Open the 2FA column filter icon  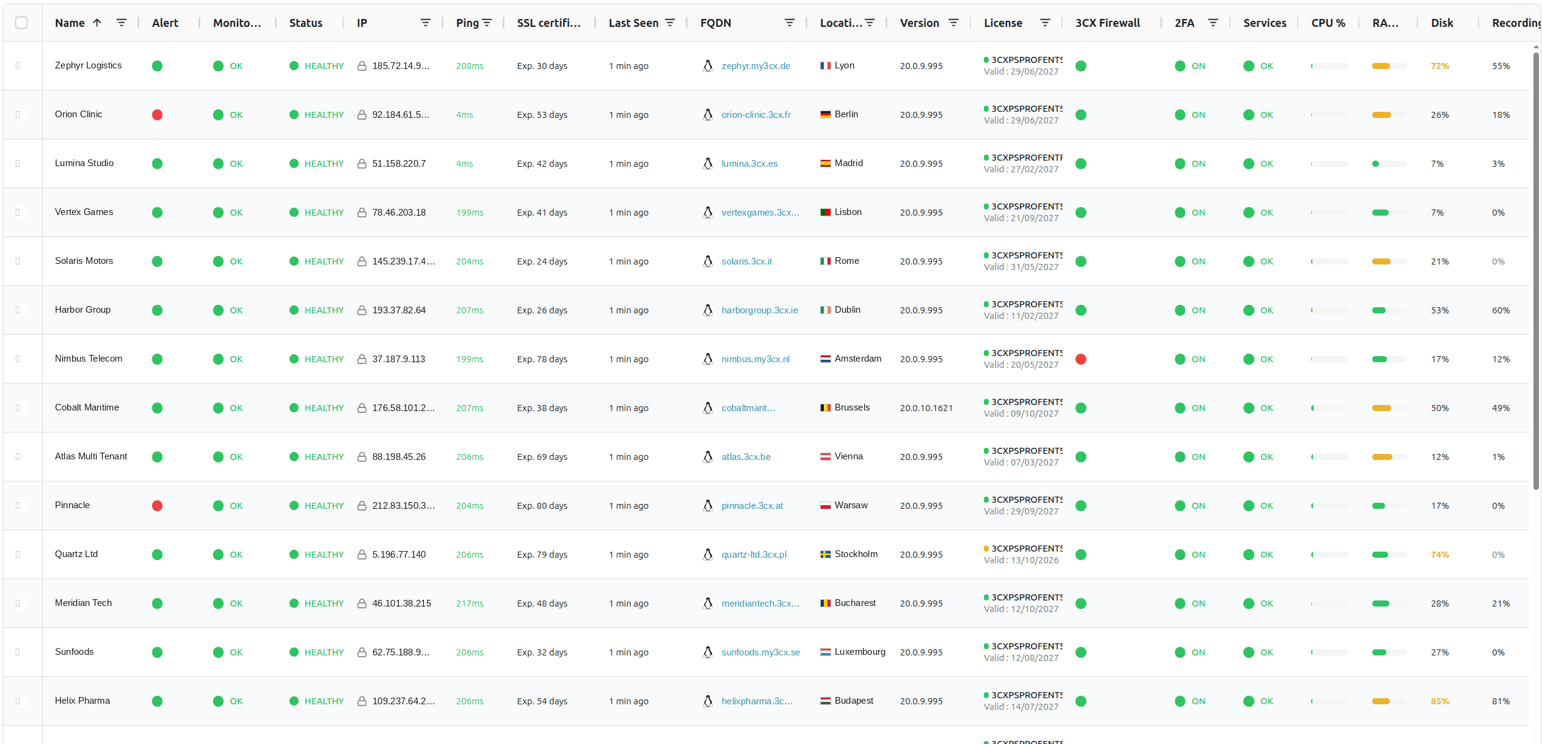(1213, 23)
